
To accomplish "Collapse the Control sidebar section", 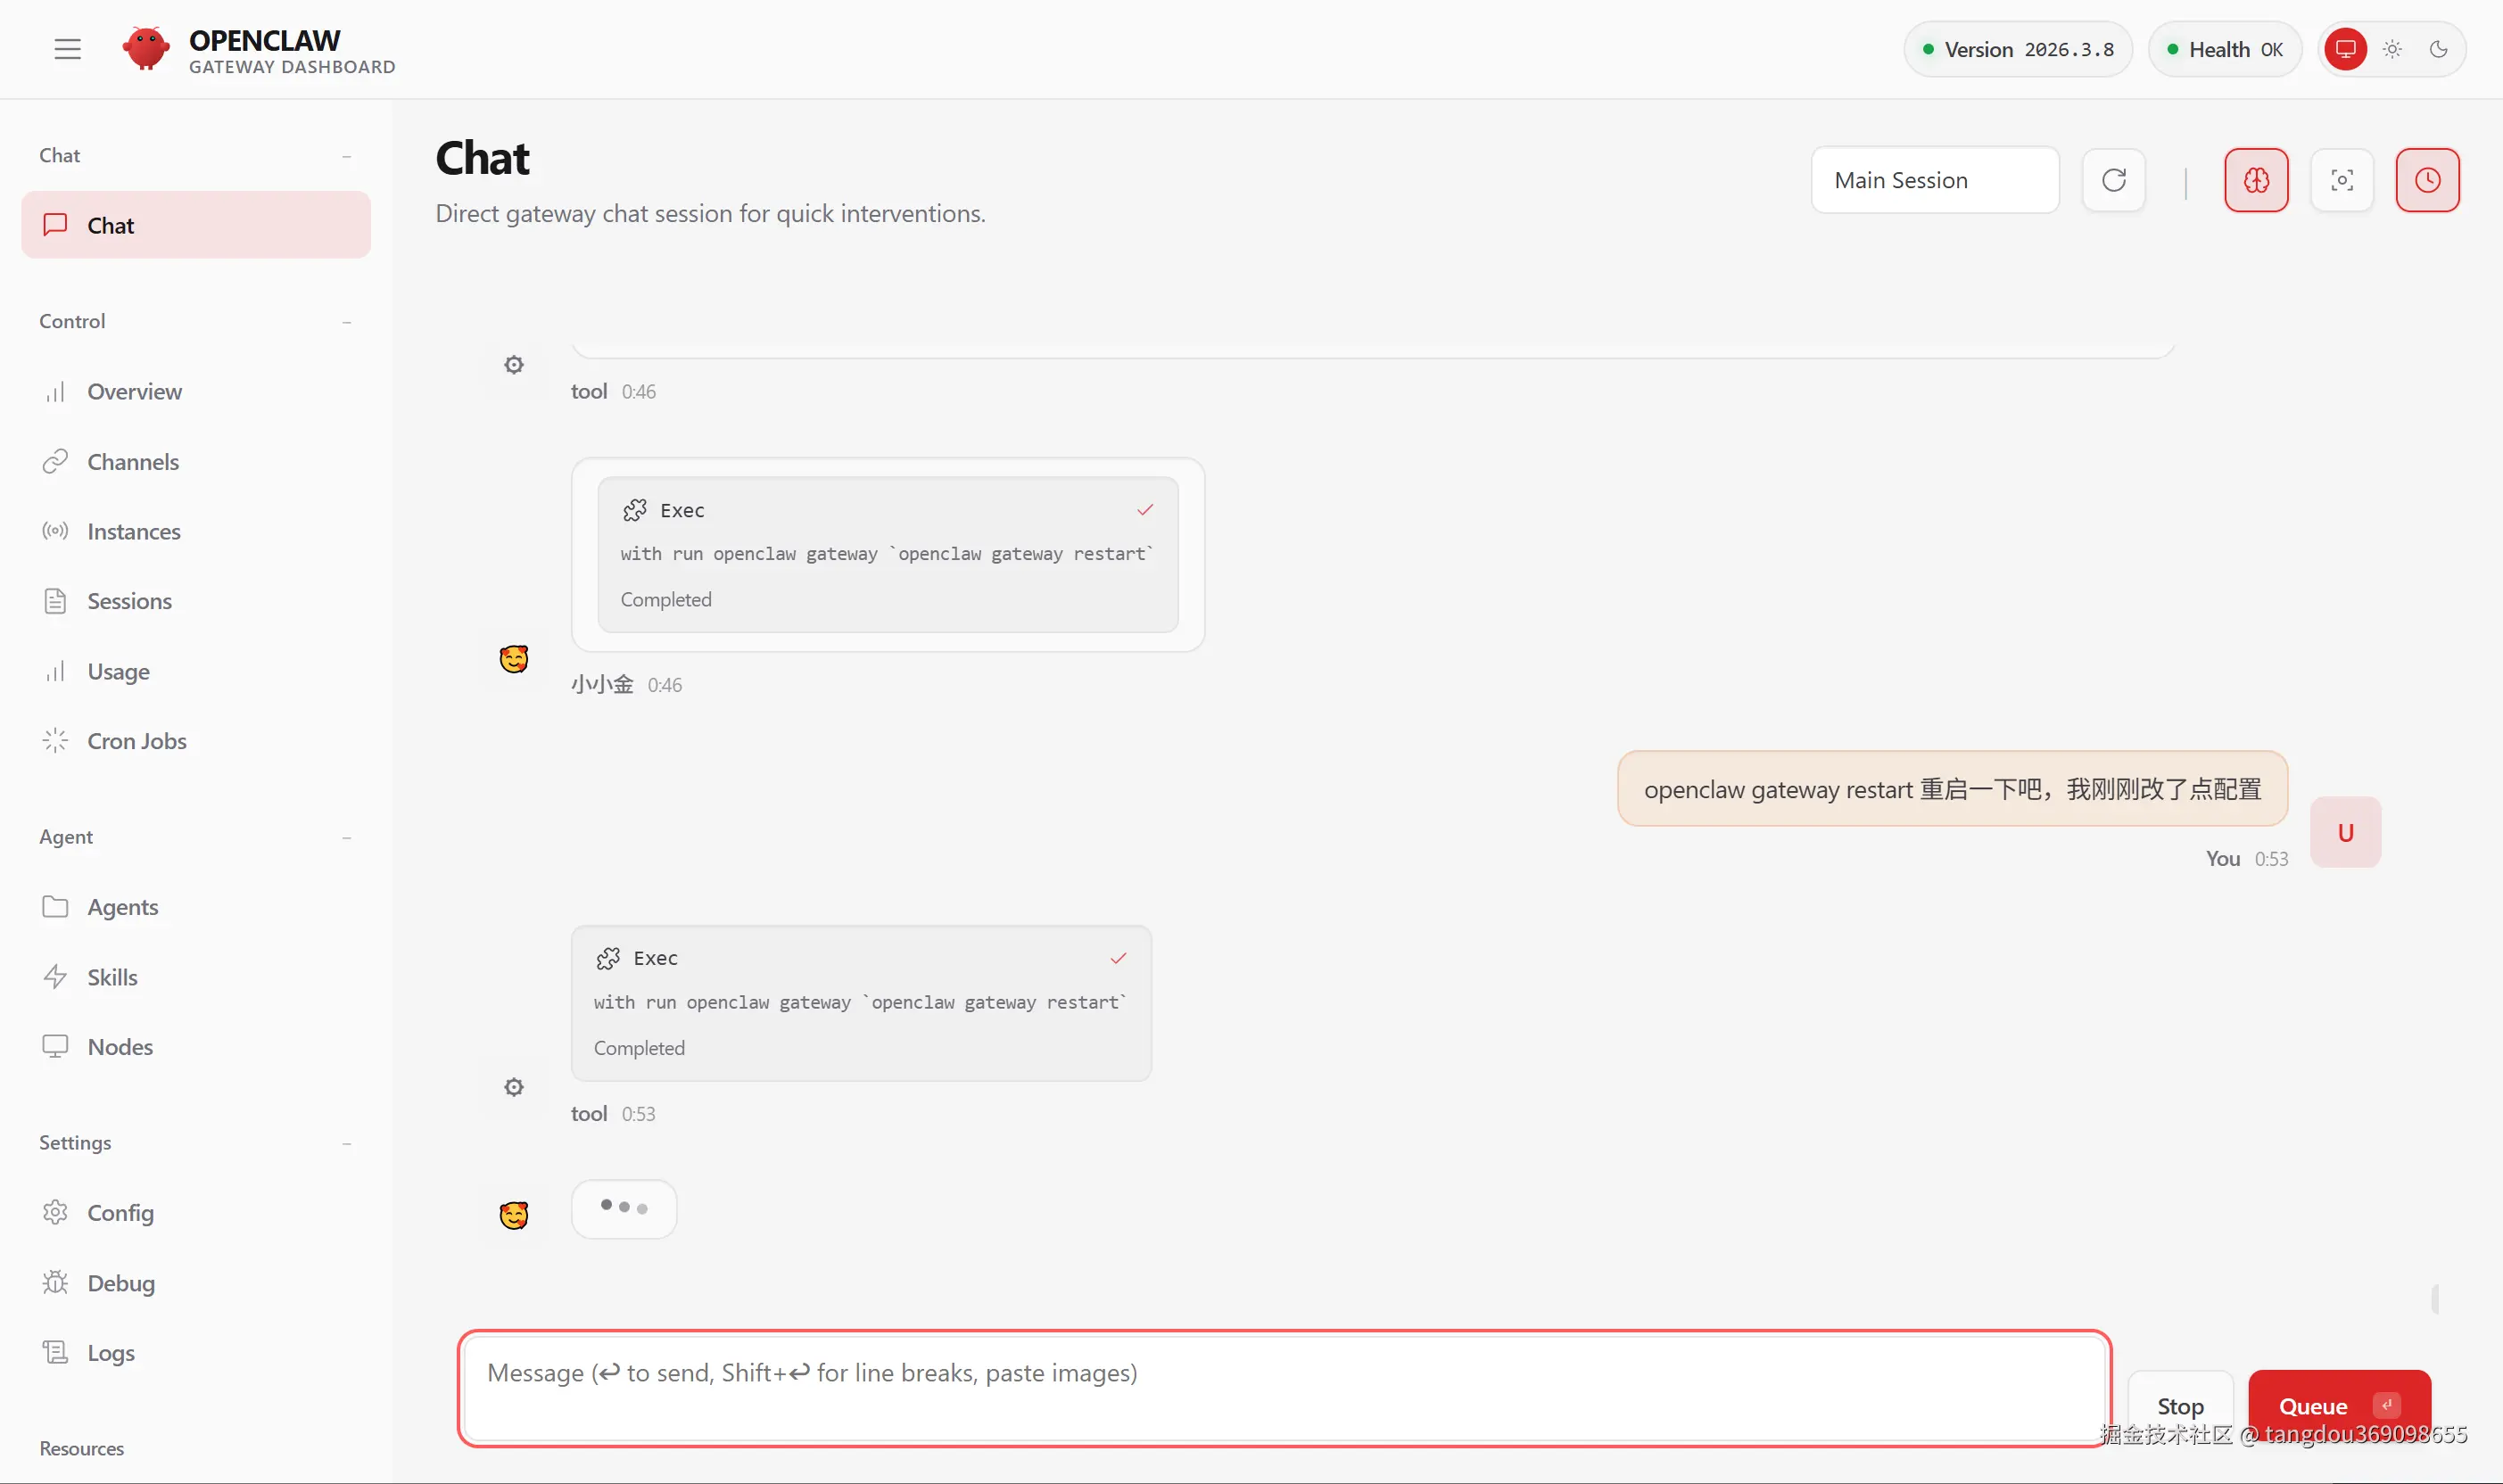I will click(346, 322).
